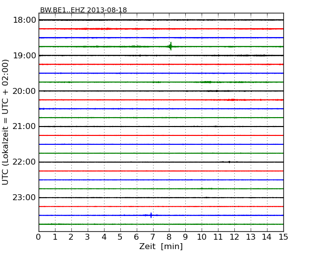Image resolution: width=322 pixels, height=257 pixels.
Task: Click x-axis tick label 2
Action: click(x=71, y=237)
